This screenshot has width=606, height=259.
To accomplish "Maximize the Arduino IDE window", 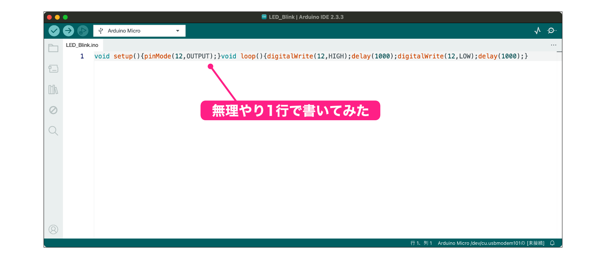I will click(65, 17).
